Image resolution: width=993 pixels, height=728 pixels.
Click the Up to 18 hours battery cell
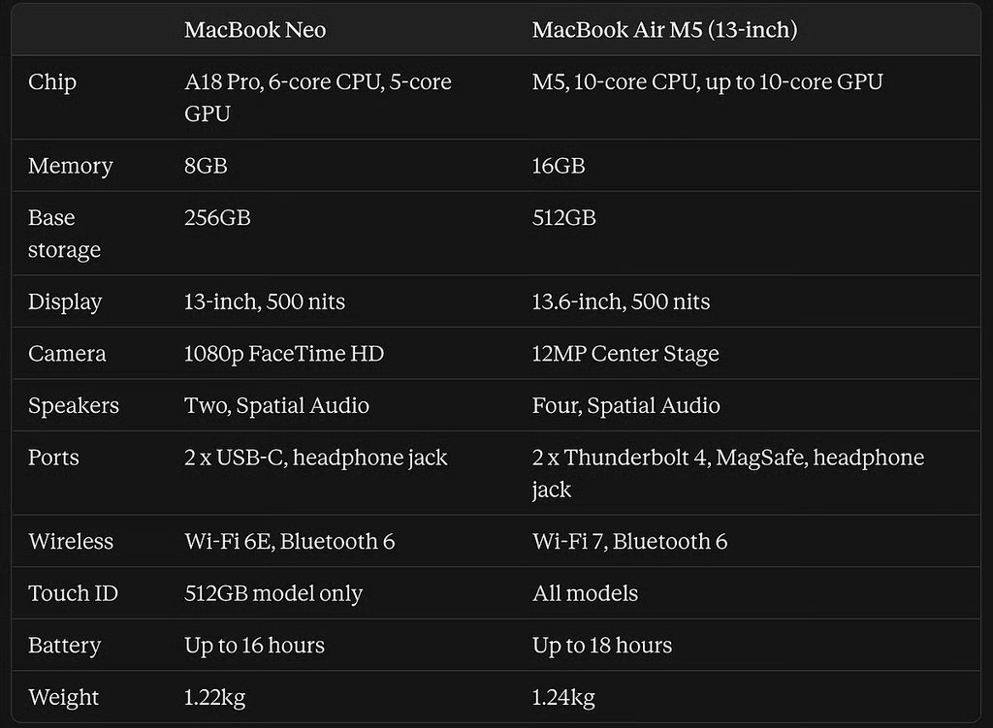602,645
